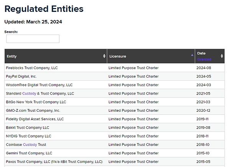The image size is (230, 167).
Task: Click the Gemini Trust Company, LLC entry
Action: 29,153
